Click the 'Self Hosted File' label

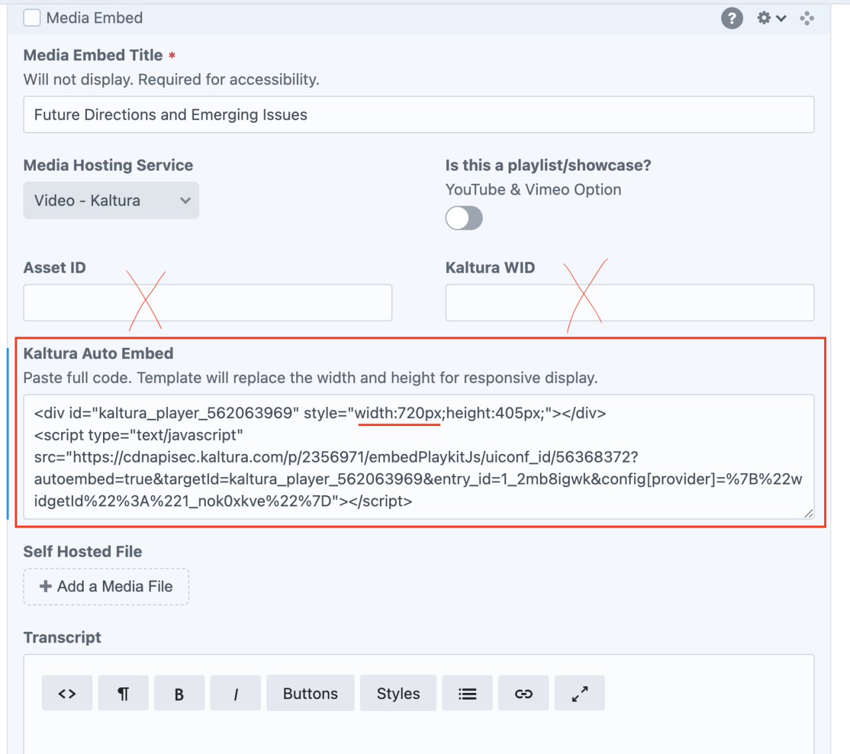82,552
